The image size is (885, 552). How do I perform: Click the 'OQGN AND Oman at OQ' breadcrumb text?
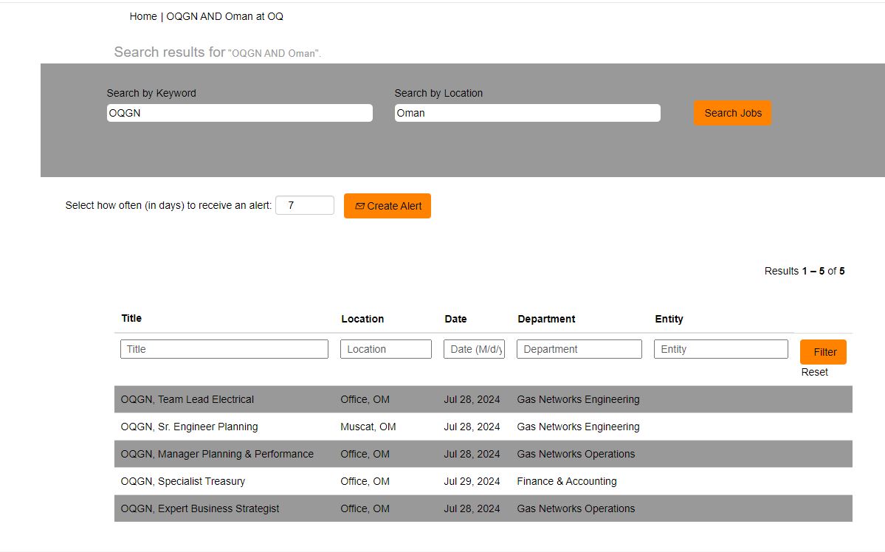224,16
